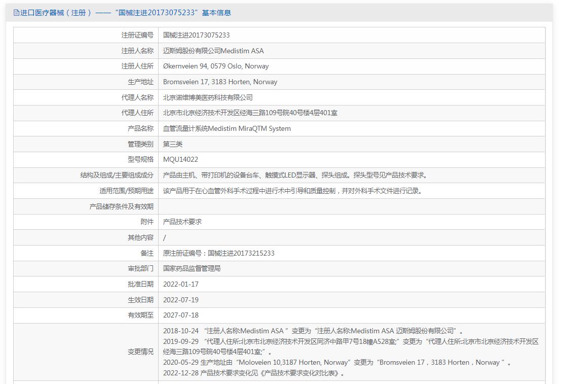Screen dimensions: 561x384
Task: Select the 型号规格 label
Action: pos(140,159)
